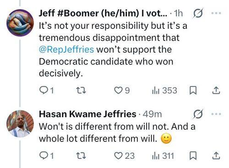The width and height of the screenshot is (229, 168).
Task: View Jeff #Boomer's profile avatar
Action: [20, 23]
